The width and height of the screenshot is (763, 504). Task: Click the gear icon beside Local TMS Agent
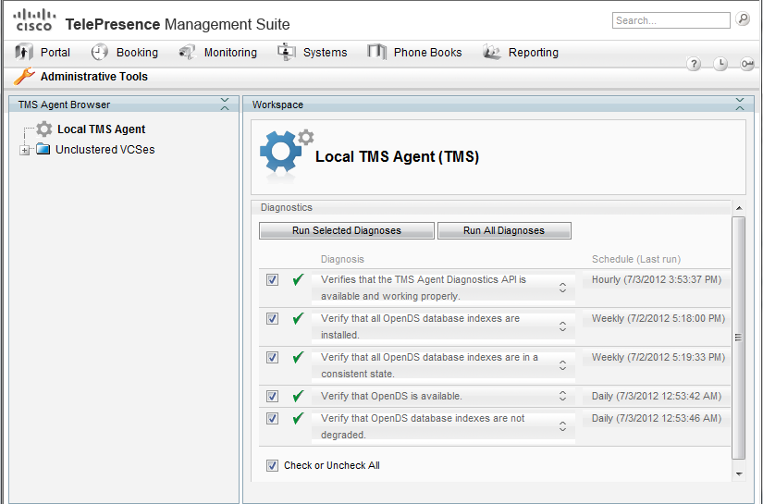(x=44, y=129)
